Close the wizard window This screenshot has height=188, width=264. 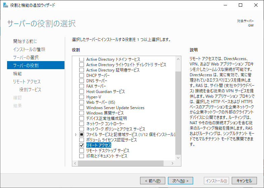point(256,5)
